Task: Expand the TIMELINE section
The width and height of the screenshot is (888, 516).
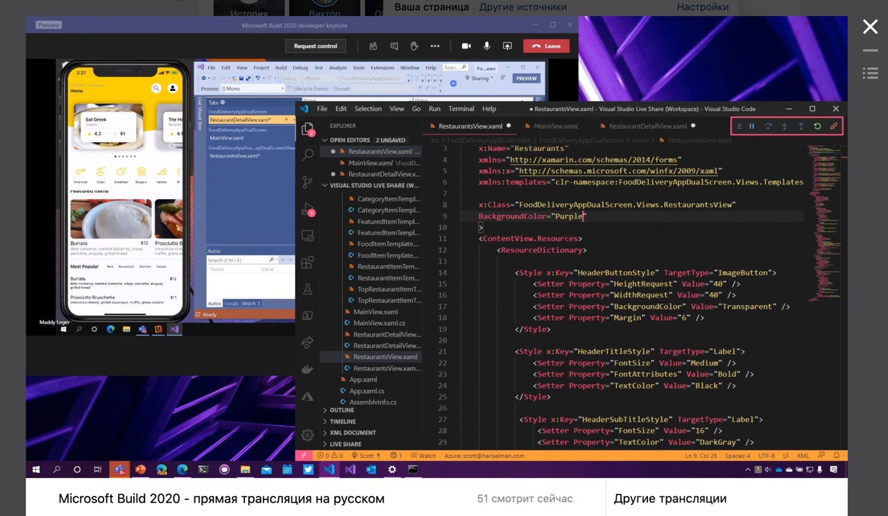Action: click(343, 421)
